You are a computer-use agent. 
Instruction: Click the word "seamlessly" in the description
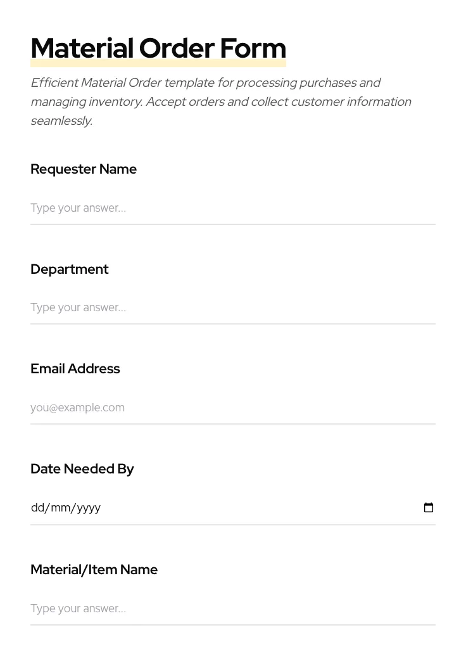61,121
